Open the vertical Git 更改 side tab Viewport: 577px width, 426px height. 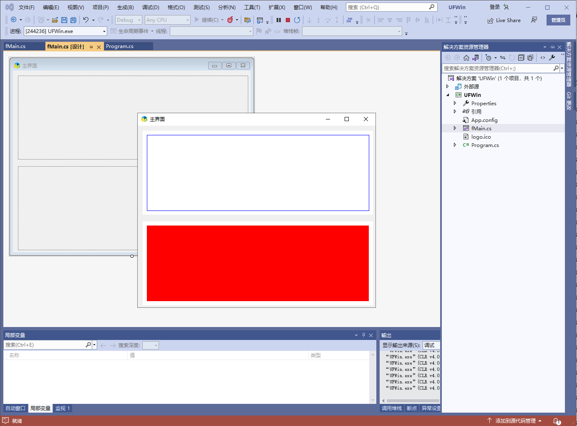click(569, 101)
